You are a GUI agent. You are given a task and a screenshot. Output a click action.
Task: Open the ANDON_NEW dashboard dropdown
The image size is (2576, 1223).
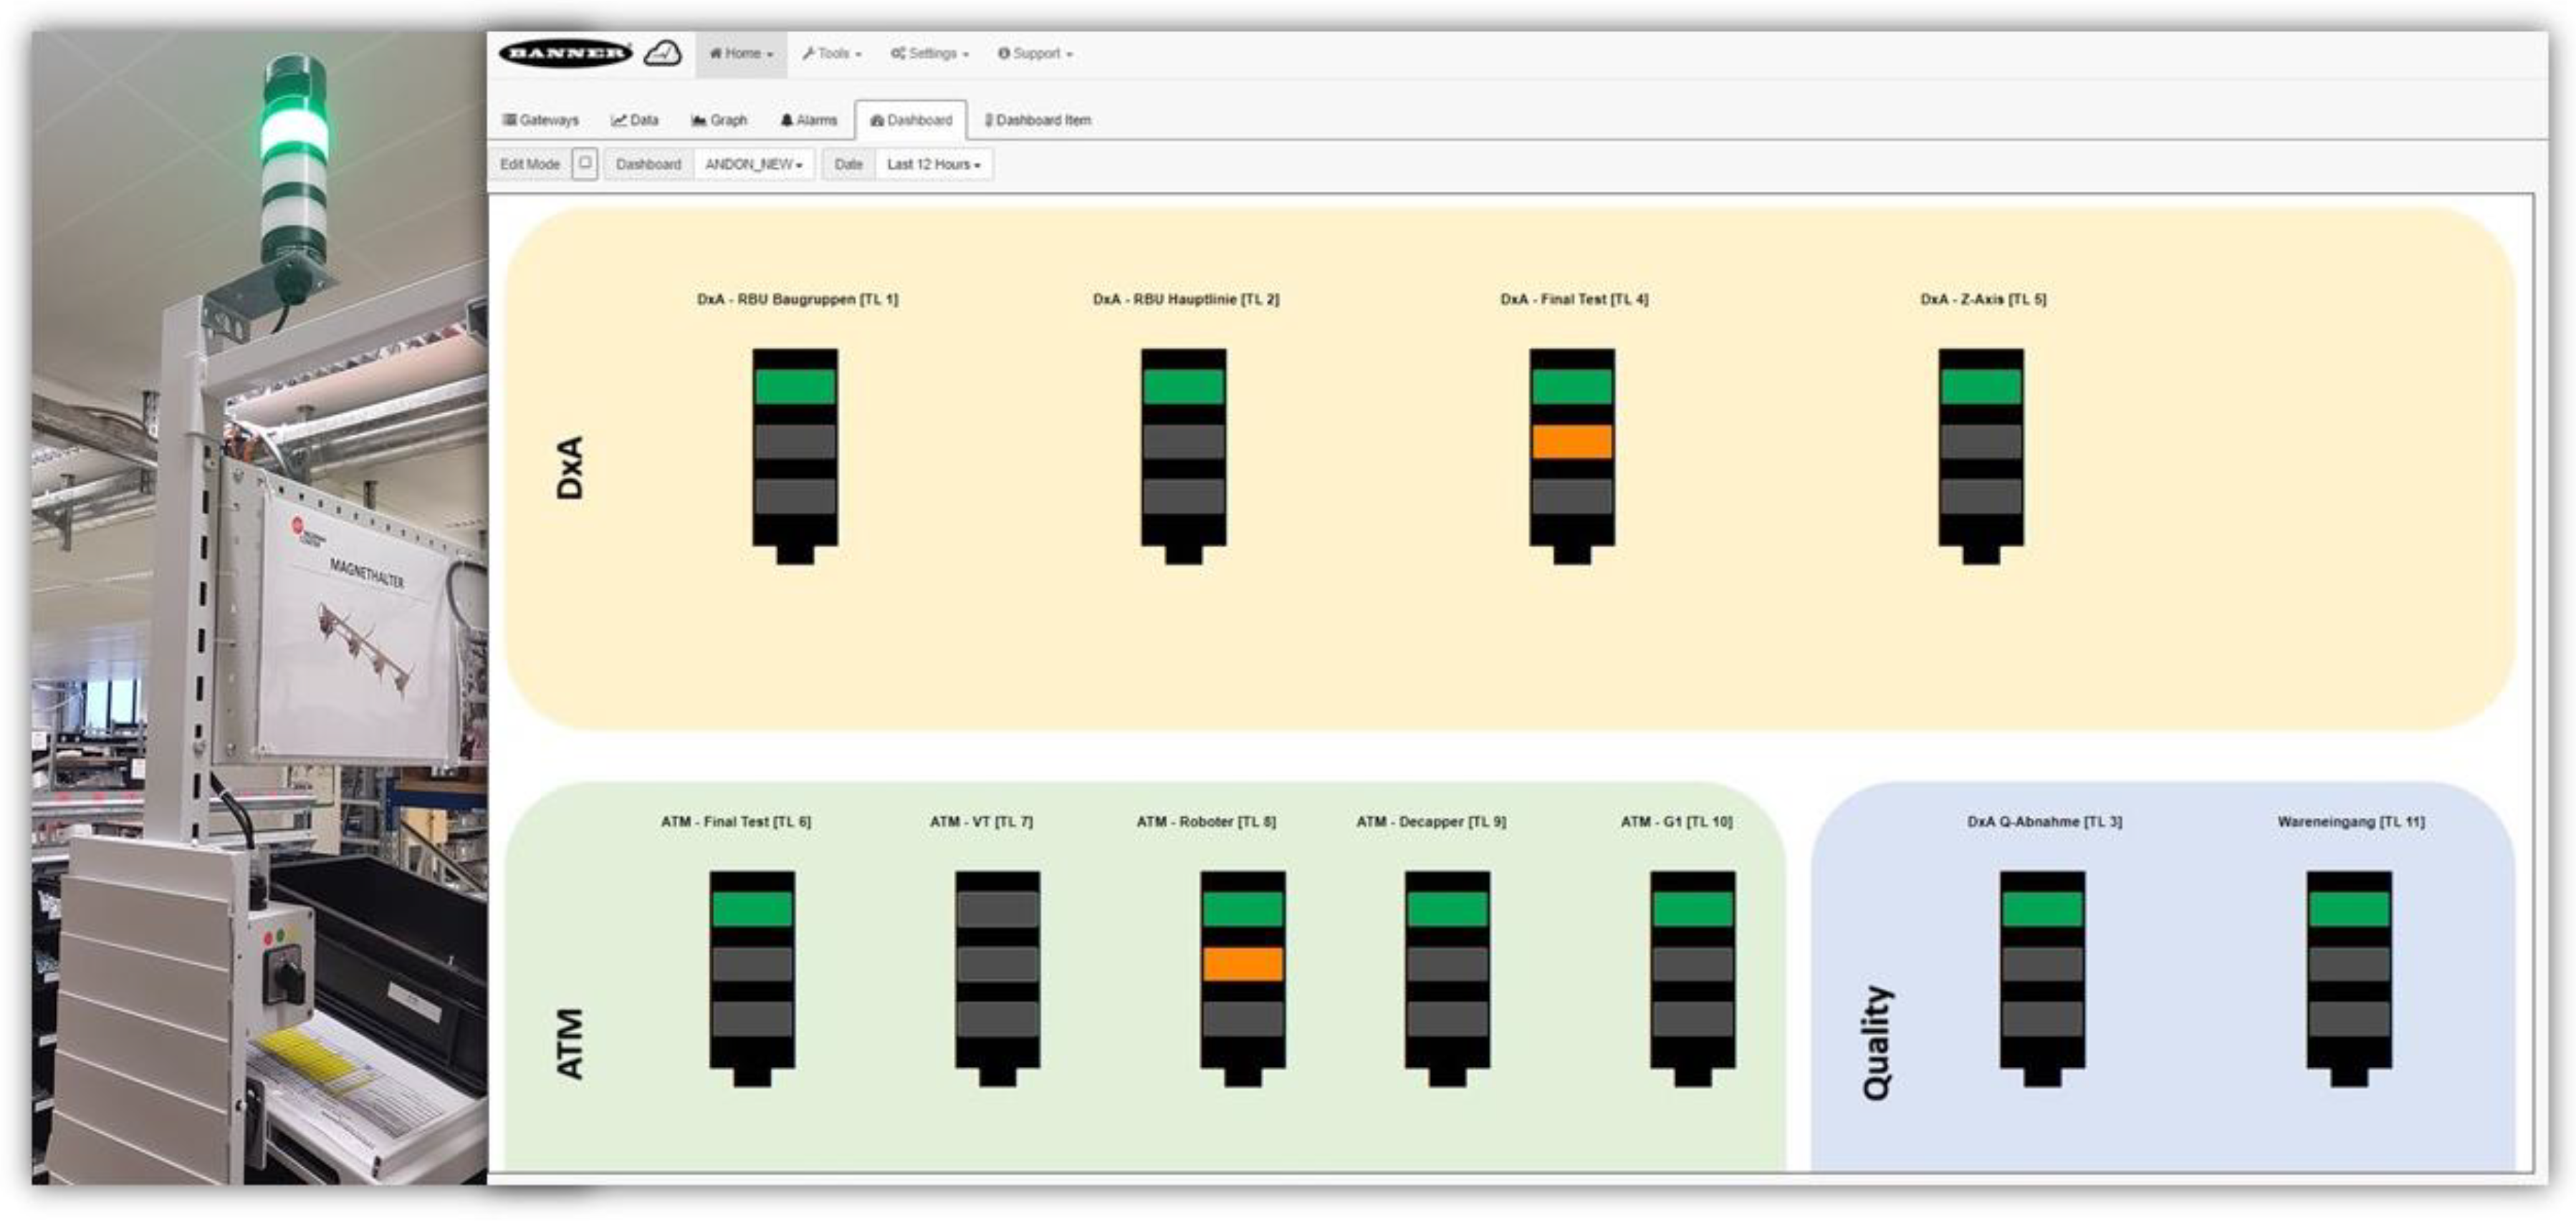[753, 164]
